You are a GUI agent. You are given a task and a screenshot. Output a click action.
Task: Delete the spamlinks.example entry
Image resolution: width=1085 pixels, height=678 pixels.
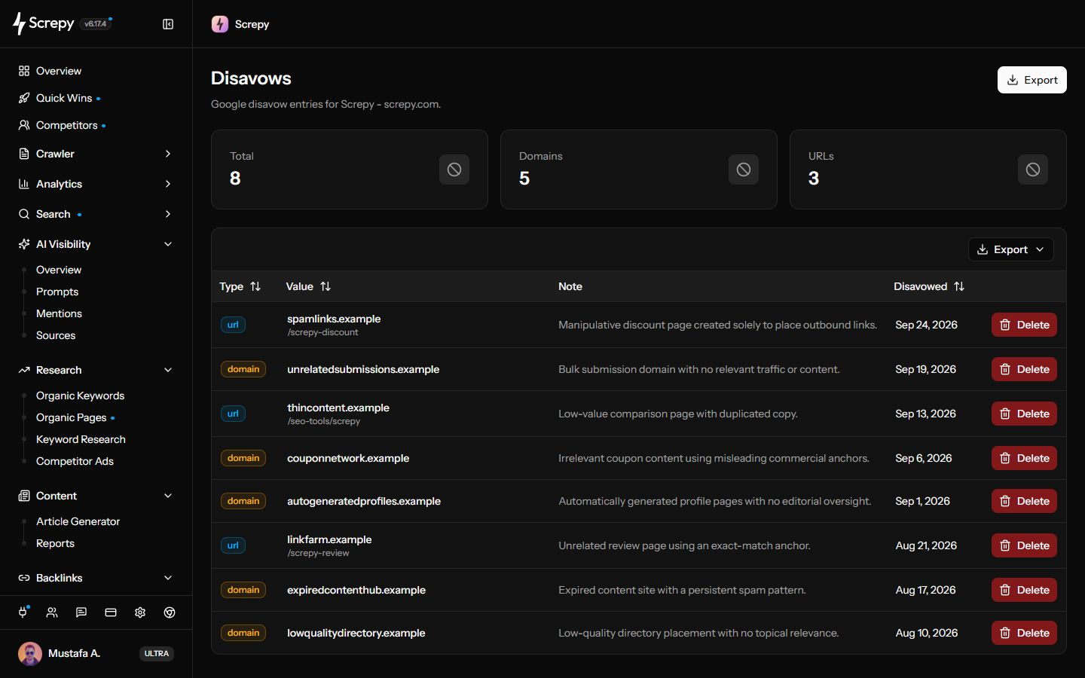(1024, 325)
